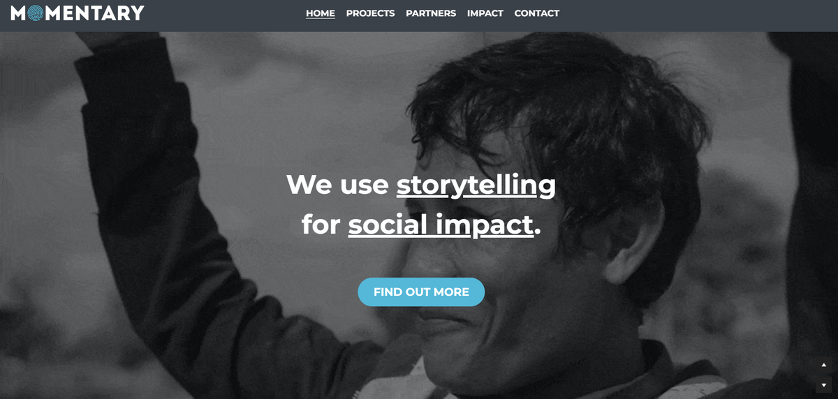
Task: Navigate to the Impact section
Action: point(485,13)
